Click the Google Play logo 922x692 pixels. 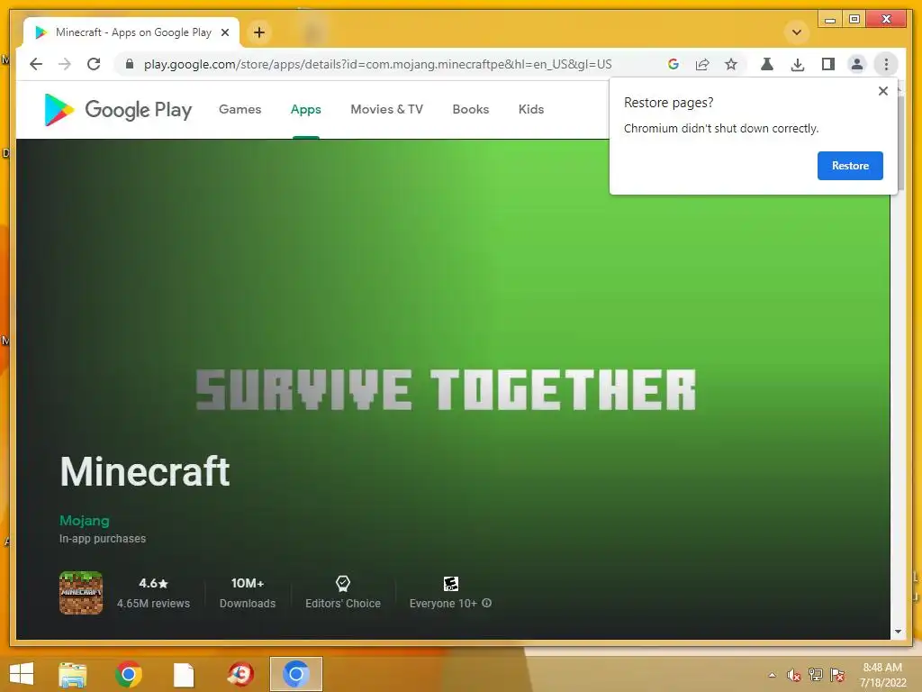[118, 109]
